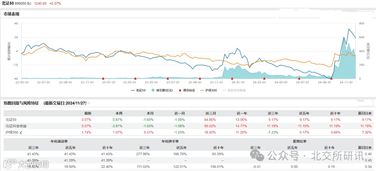Screen dimensions: 376x171
Task: Click the 年化换手率 group header
Action: pyautogui.click(x=170, y=141)
